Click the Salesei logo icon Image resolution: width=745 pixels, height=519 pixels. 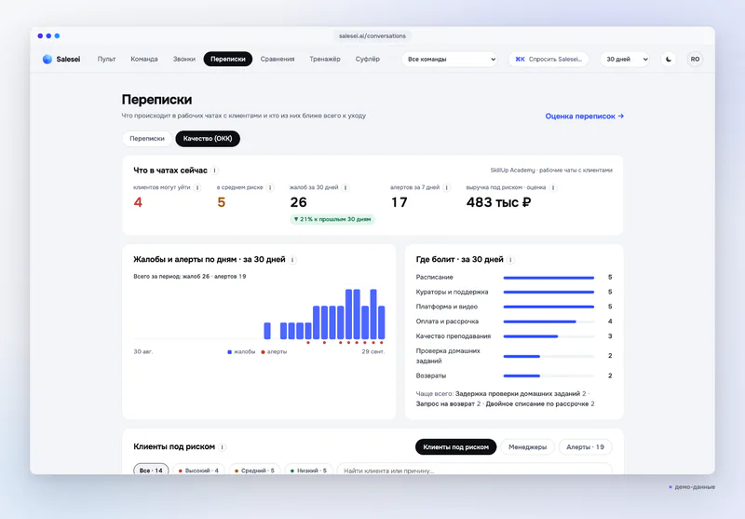click(x=47, y=59)
